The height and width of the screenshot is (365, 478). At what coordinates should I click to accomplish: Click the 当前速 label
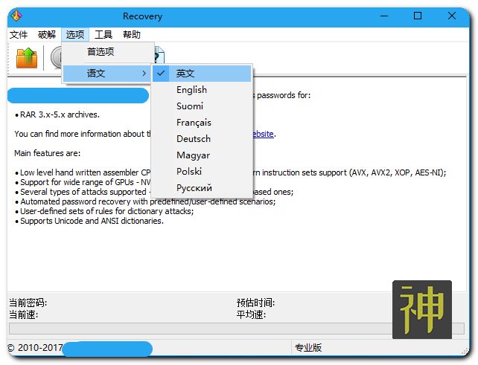click(24, 314)
